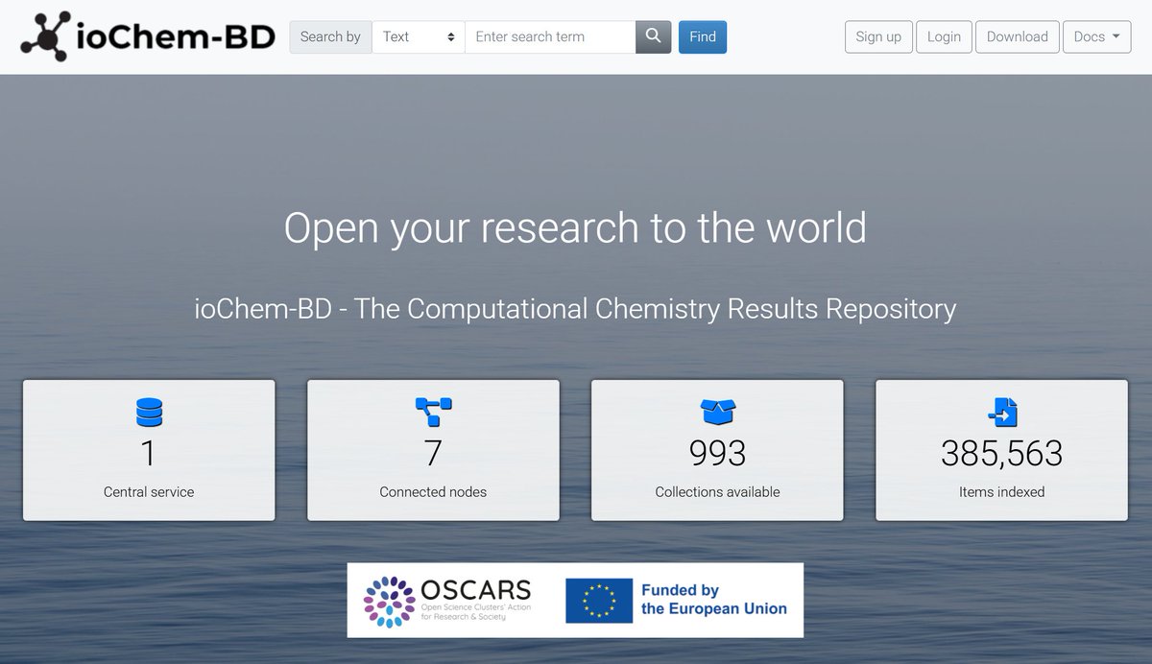Select the Items indexed label
This screenshot has width=1152, height=664.
pyautogui.click(x=1001, y=491)
